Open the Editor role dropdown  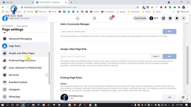156,56
